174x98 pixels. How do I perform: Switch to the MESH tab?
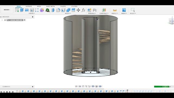(x=39, y=7)
